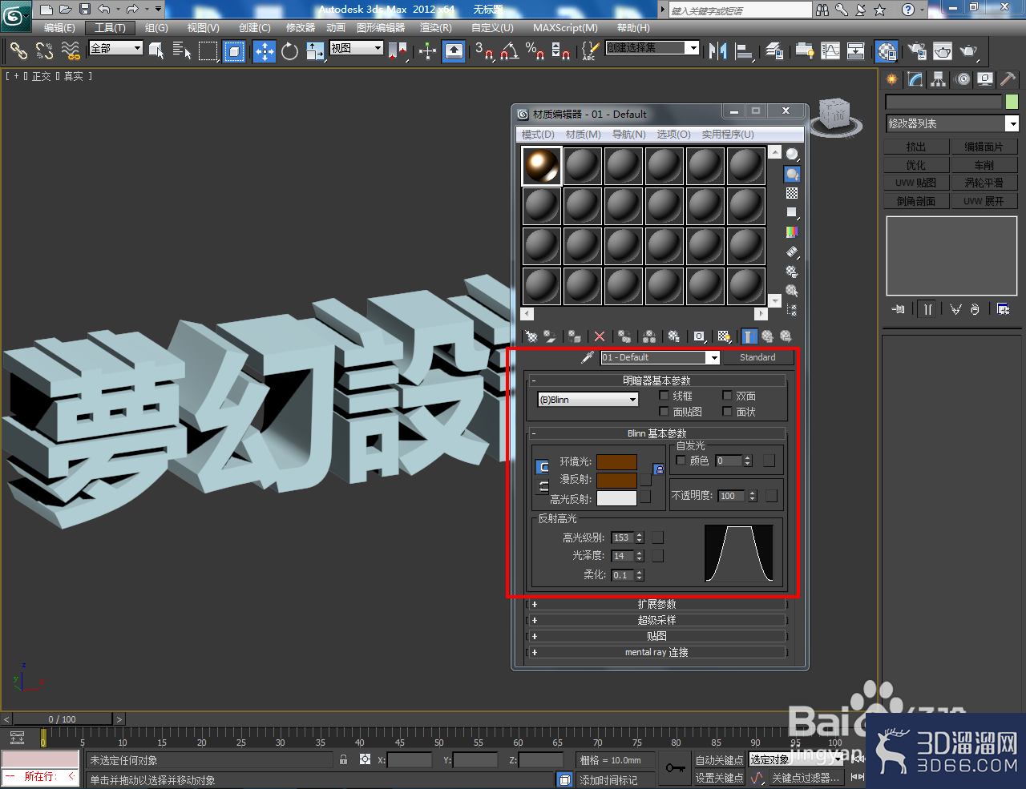This screenshot has height=789, width=1026.
Task: Open the Create panel tab icon
Action: (x=891, y=79)
